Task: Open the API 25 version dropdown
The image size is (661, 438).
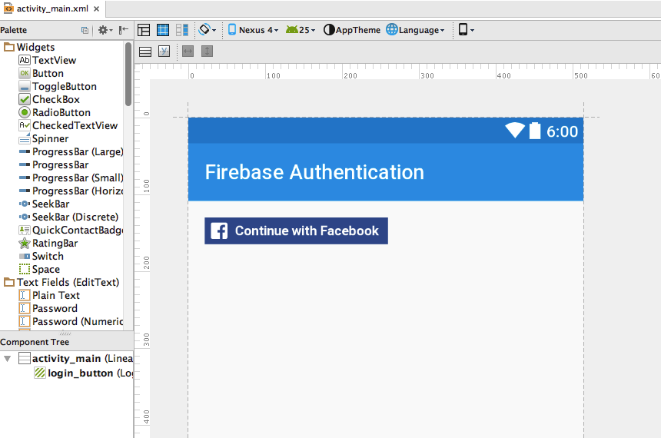Action: coord(301,30)
